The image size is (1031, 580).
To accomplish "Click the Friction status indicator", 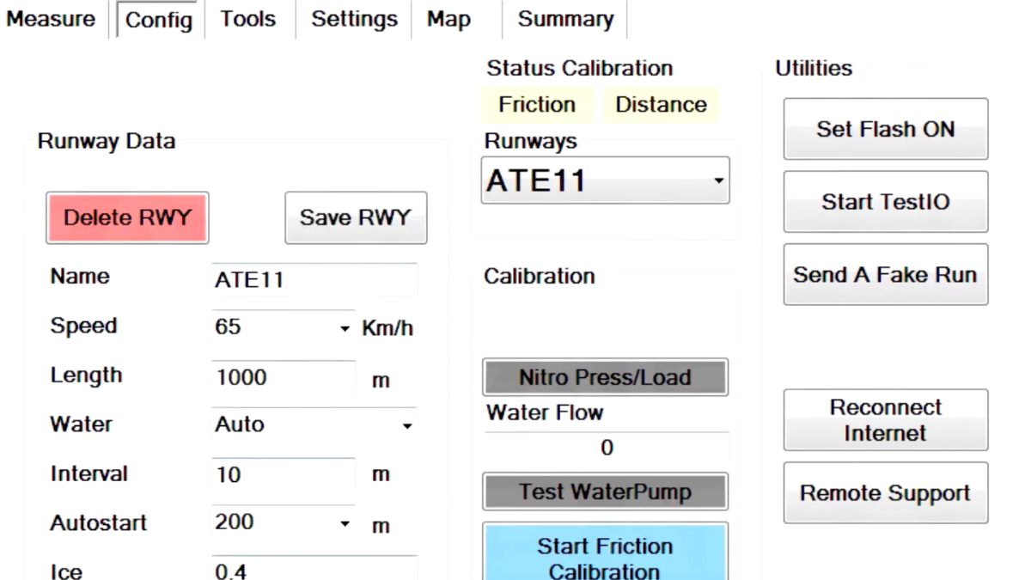I will (536, 104).
